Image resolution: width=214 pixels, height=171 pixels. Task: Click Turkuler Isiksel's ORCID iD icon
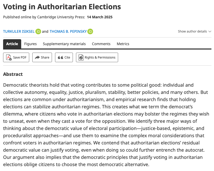point(38,31)
